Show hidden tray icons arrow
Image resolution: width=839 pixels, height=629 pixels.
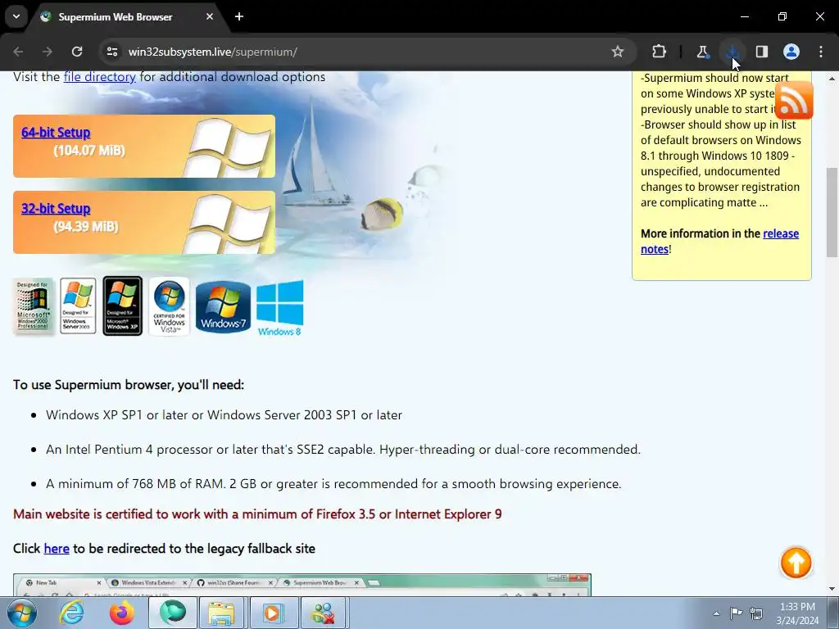[x=716, y=613]
